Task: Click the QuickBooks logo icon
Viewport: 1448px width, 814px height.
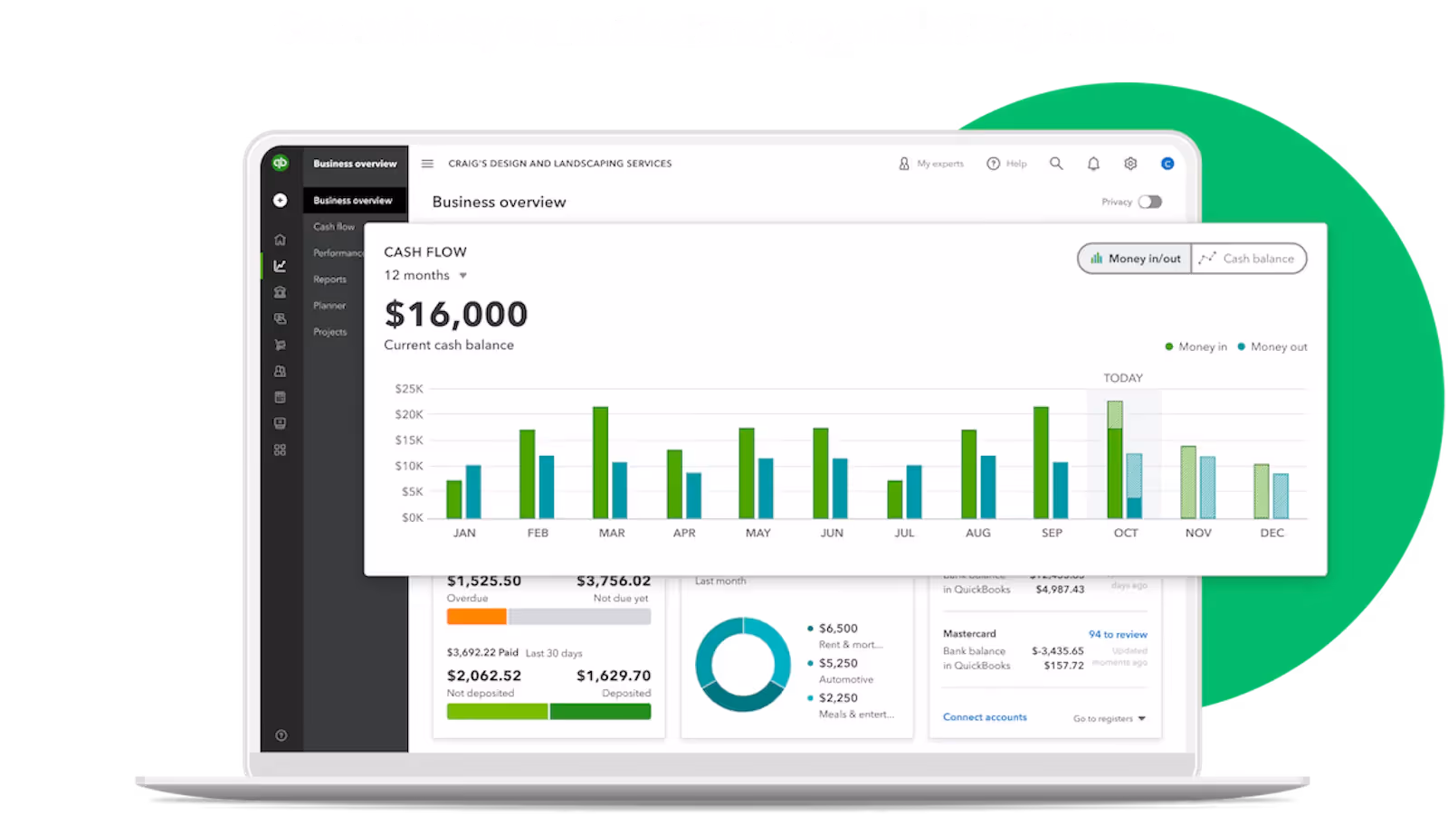Action: tap(281, 163)
